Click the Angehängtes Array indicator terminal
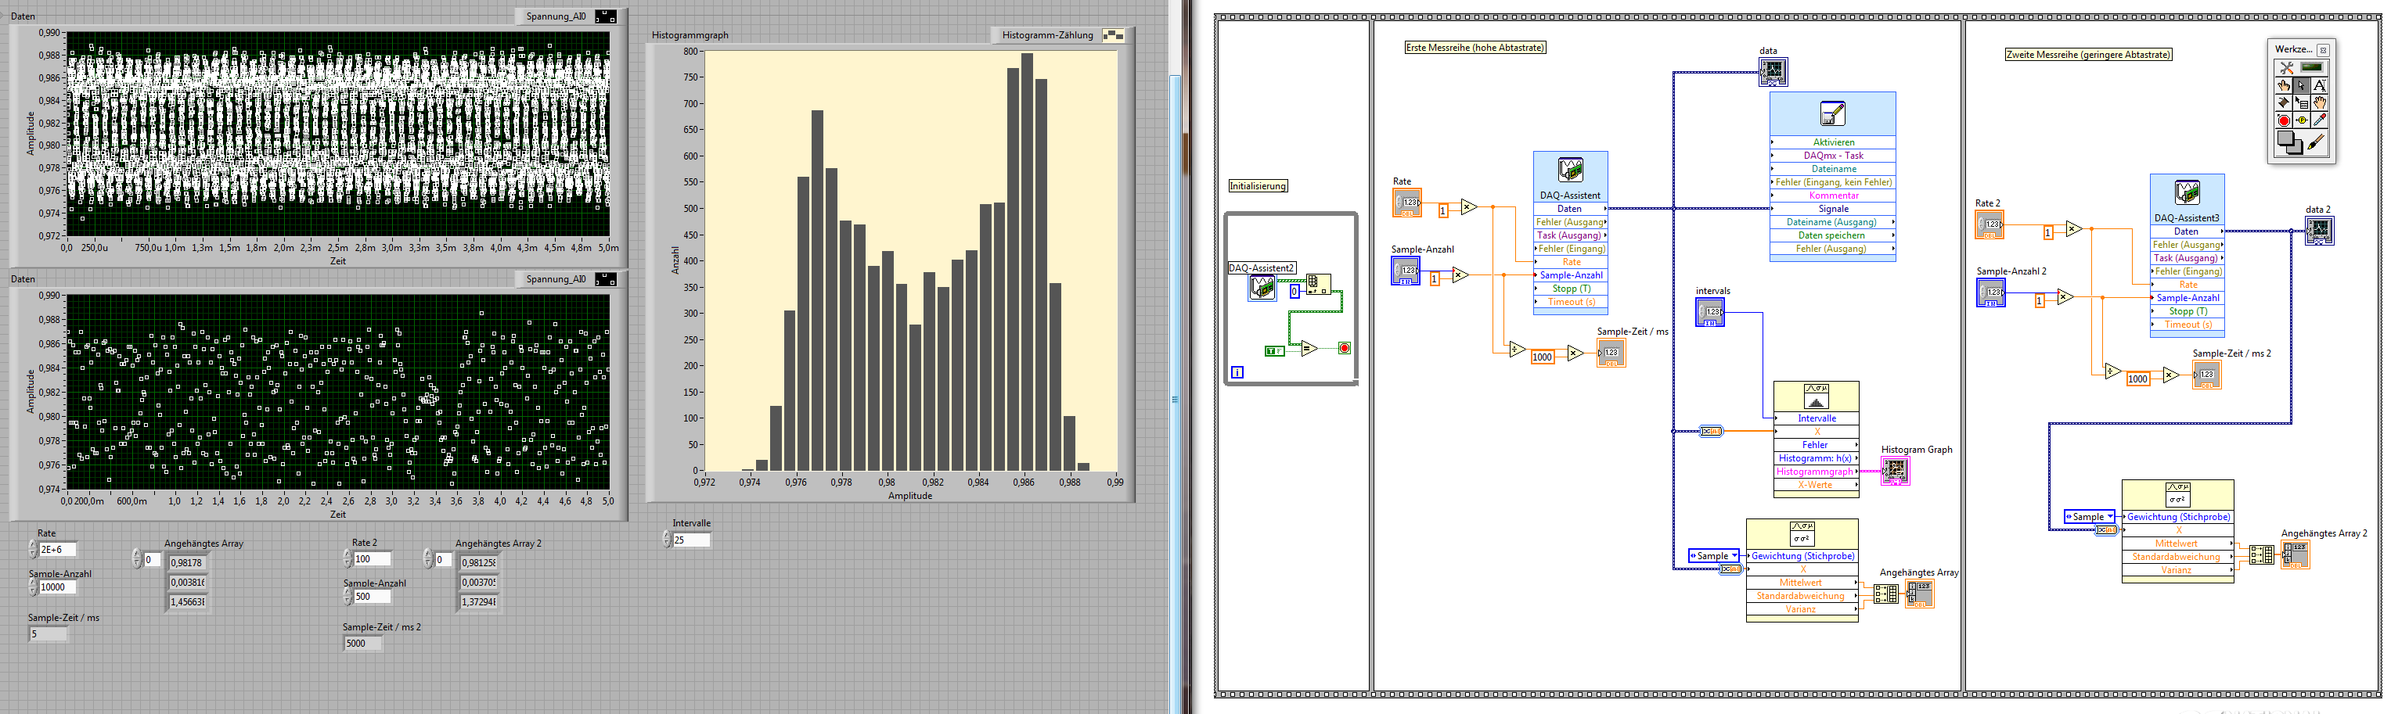The width and height of the screenshot is (2391, 714). coord(1920,594)
